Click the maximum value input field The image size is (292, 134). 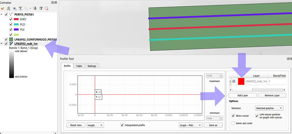click(x=213, y=76)
